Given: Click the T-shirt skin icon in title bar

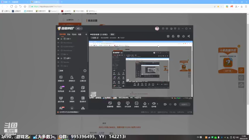Looking at the screenshot, I should tap(175, 29).
